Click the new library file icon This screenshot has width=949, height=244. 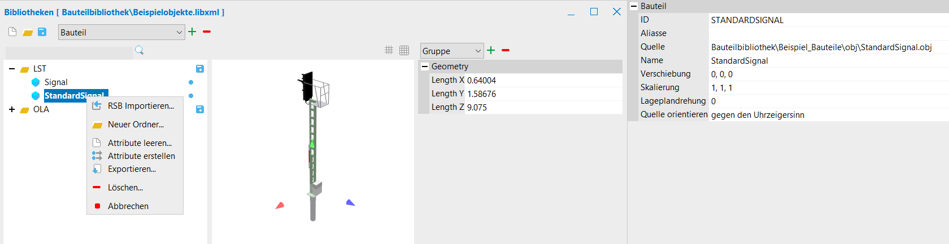click(x=12, y=32)
